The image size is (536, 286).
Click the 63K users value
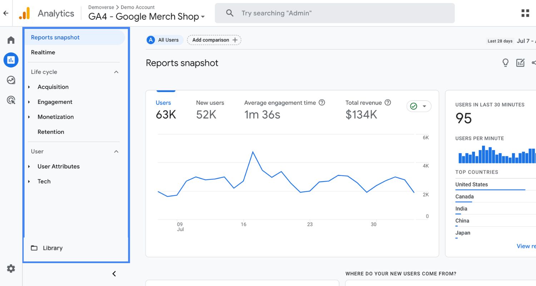pyautogui.click(x=166, y=114)
